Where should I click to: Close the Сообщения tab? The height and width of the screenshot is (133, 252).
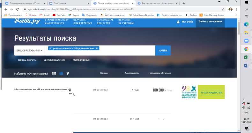89,3
